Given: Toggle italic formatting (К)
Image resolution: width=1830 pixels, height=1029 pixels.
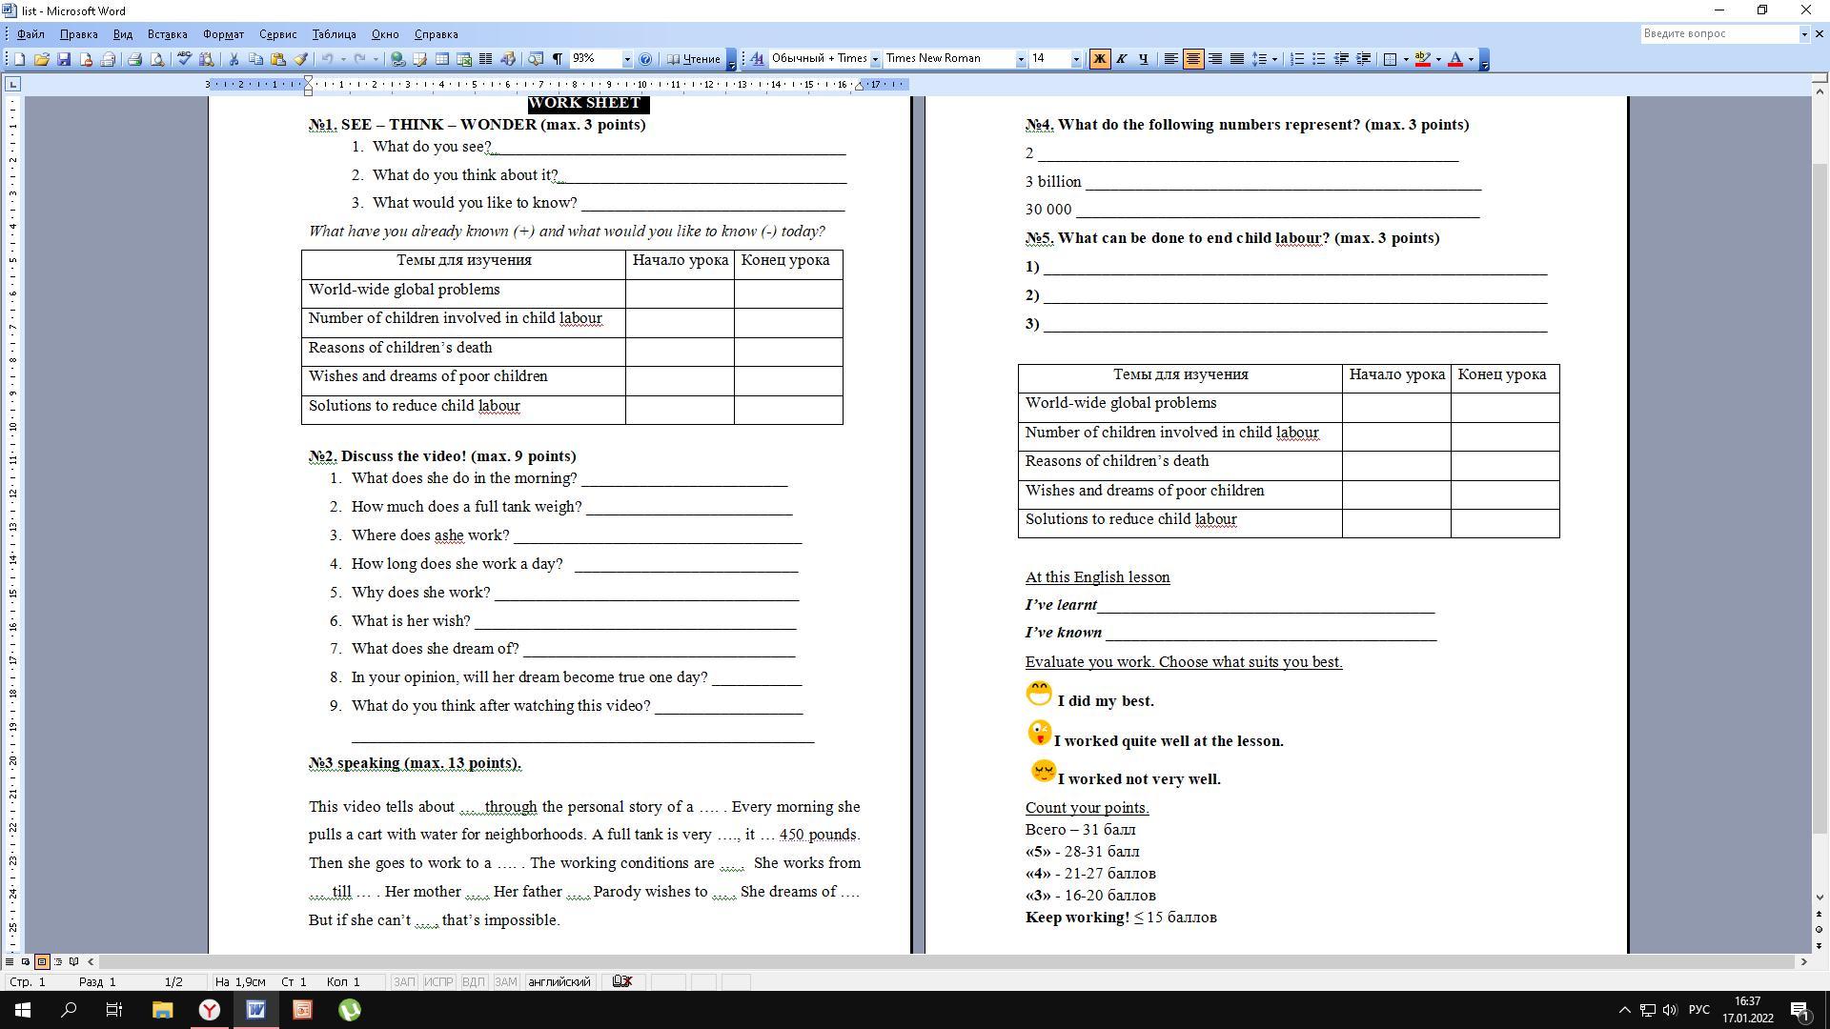Looking at the screenshot, I should pos(1121,59).
